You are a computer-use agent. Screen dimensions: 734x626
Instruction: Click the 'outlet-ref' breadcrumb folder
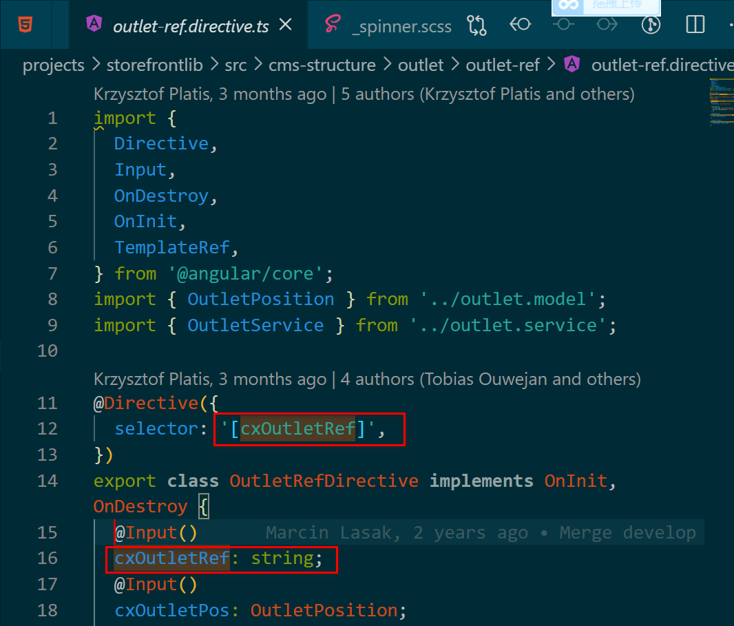(x=502, y=65)
